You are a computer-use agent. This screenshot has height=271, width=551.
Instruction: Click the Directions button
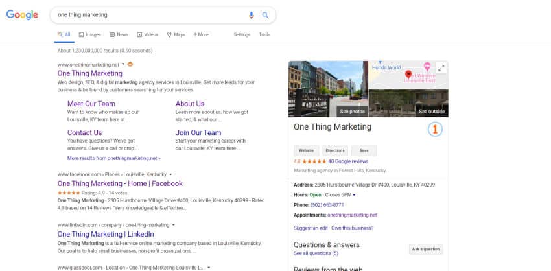pos(335,151)
